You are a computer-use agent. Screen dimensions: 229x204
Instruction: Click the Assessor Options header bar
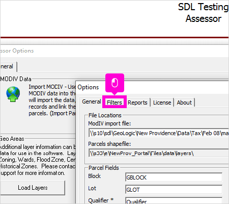[114, 51]
